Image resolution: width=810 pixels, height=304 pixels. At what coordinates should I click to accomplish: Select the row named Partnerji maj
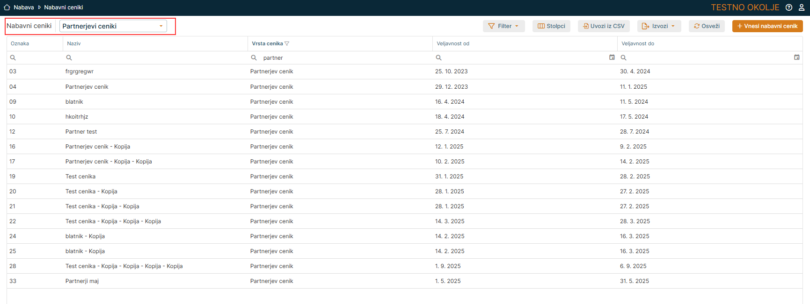82,281
